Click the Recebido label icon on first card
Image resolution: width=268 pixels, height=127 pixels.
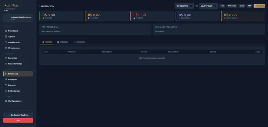coord(43,18)
